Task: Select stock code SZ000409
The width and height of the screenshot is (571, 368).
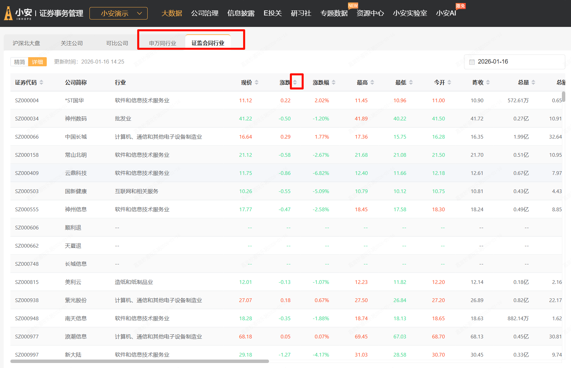Action: (27, 173)
